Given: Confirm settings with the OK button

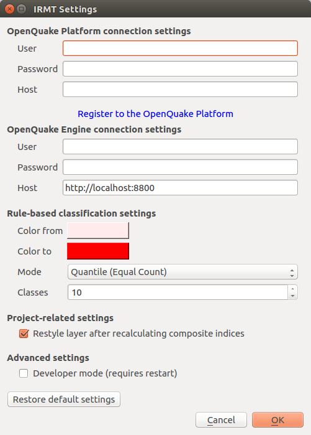Looking at the screenshot, I should click(277, 420).
